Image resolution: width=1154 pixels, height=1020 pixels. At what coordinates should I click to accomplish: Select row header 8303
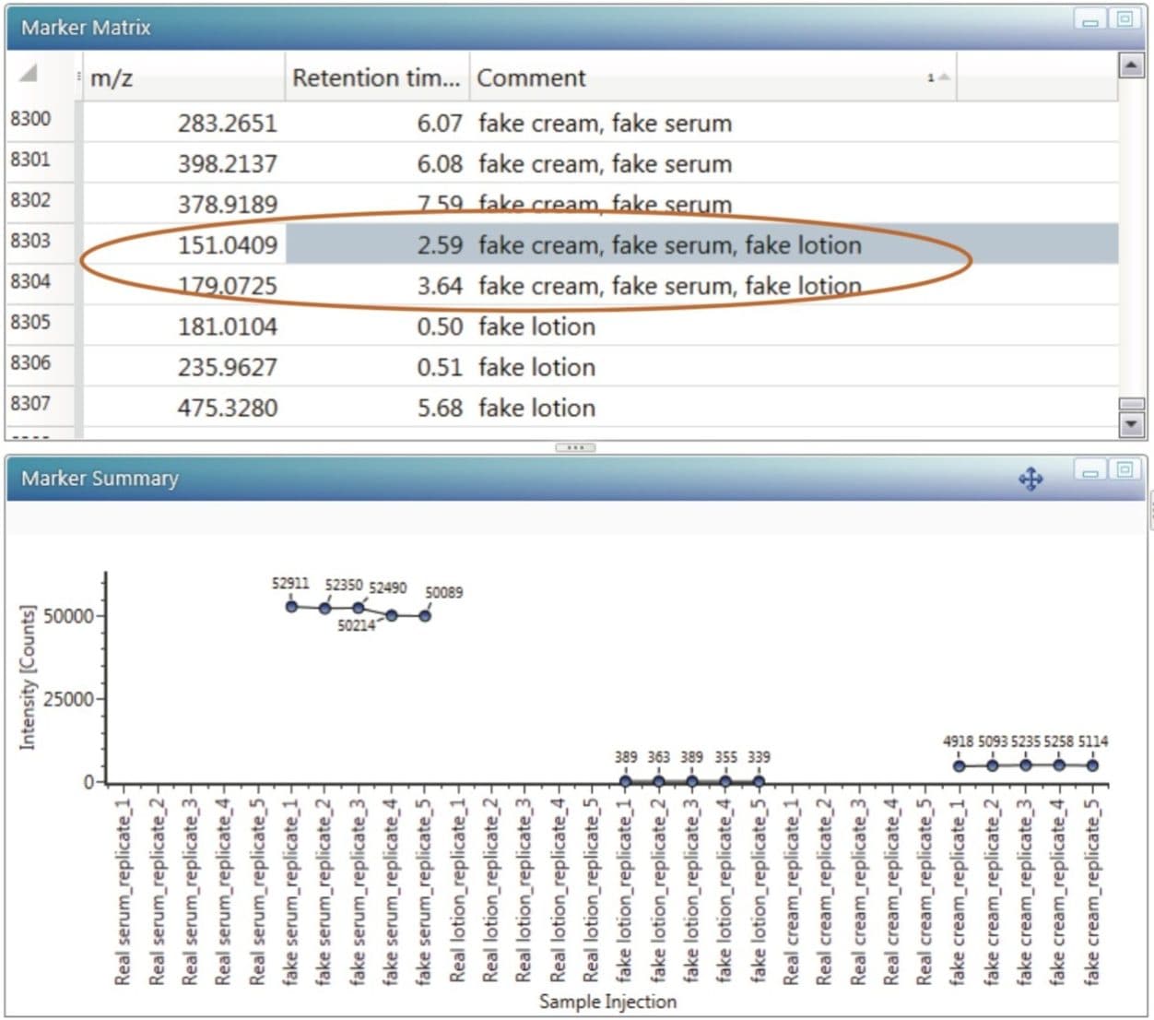pyautogui.click(x=40, y=241)
